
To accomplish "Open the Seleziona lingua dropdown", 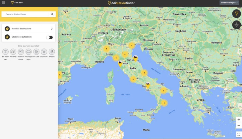I will tap(229, 3).
